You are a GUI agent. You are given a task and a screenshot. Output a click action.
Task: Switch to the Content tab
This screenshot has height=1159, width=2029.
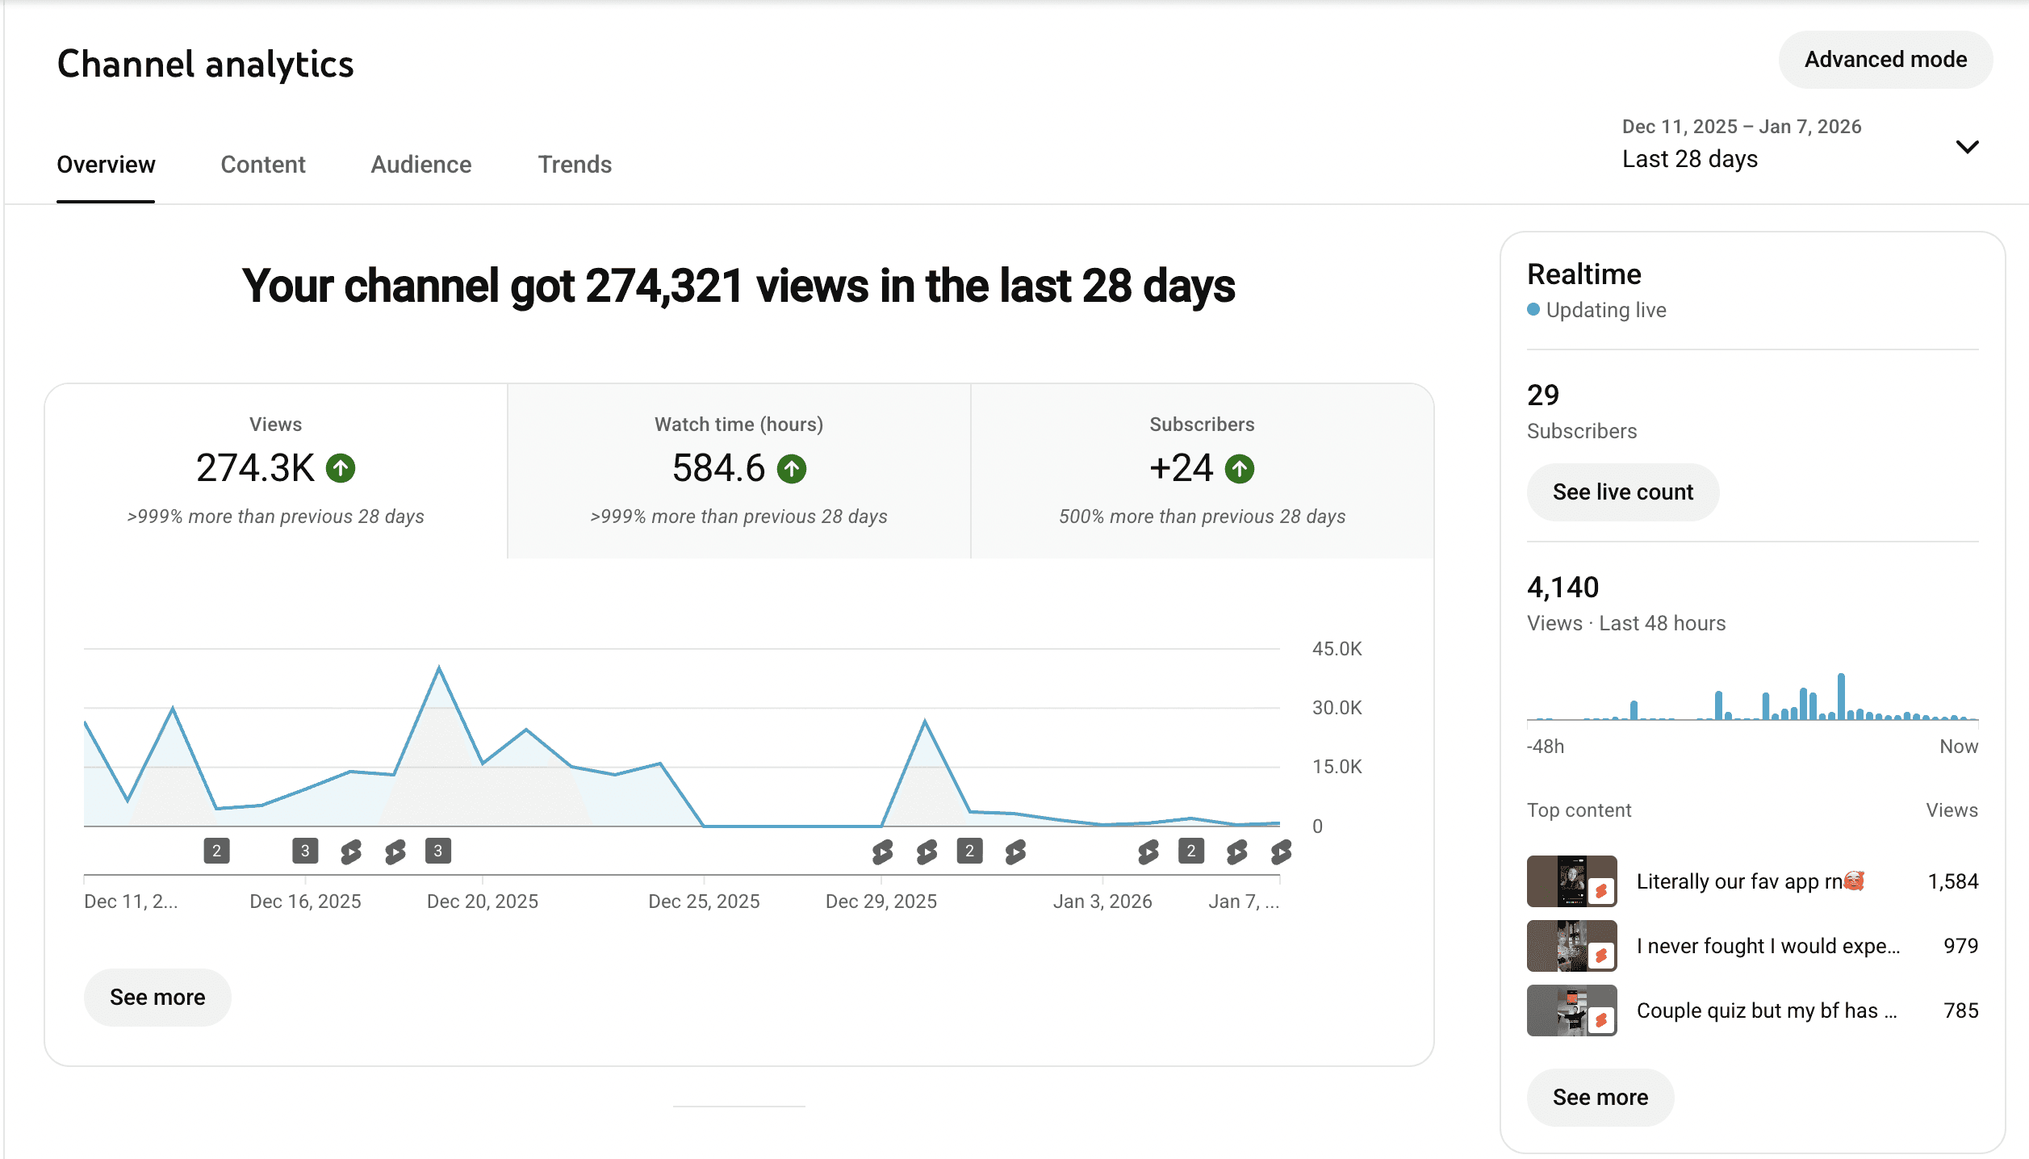(x=262, y=165)
